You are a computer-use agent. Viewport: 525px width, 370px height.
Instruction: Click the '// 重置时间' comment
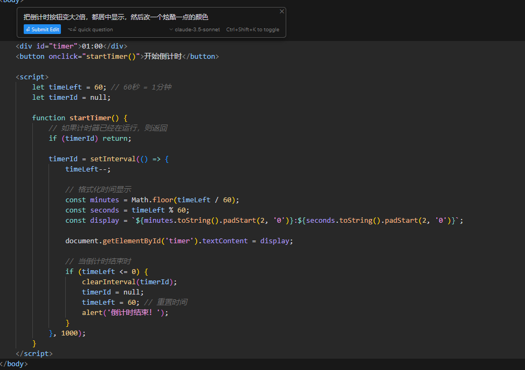[165, 302]
